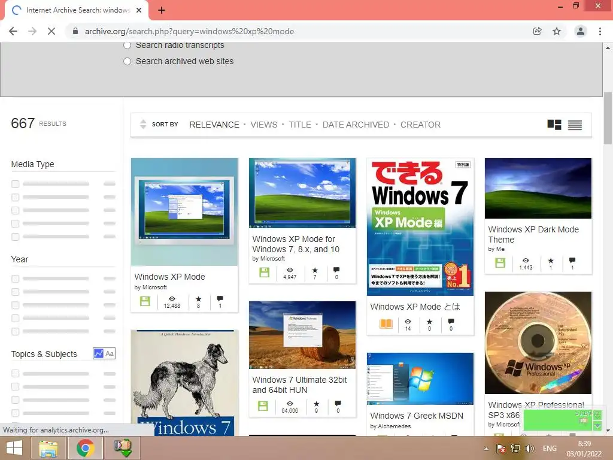Image resolution: width=613 pixels, height=460 pixels.
Task: Open Windows XP Mode for Windows 7, 8.x, and 10
Action: tap(296, 244)
